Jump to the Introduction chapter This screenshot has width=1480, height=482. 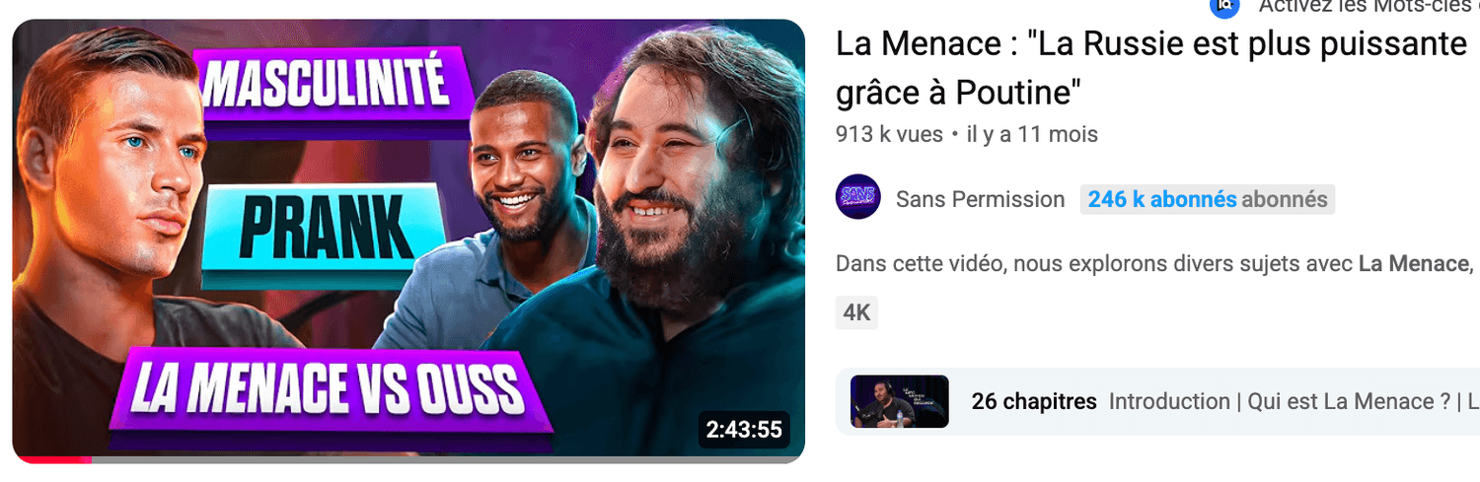(x=1168, y=401)
